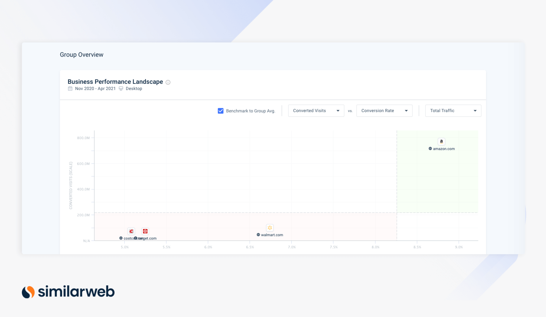The image size is (546, 317).
Task: Click the calendar icon next to Nov 2020 - Apr 2021
Action: click(x=70, y=88)
